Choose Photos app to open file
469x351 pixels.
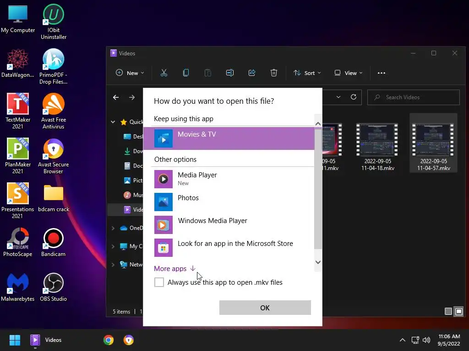[229, 202]
